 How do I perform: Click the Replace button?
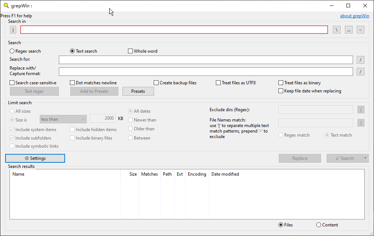coord(300,158)
